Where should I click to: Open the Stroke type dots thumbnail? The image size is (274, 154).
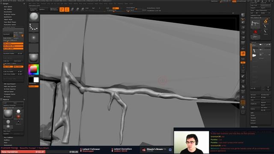coord(34,27)
